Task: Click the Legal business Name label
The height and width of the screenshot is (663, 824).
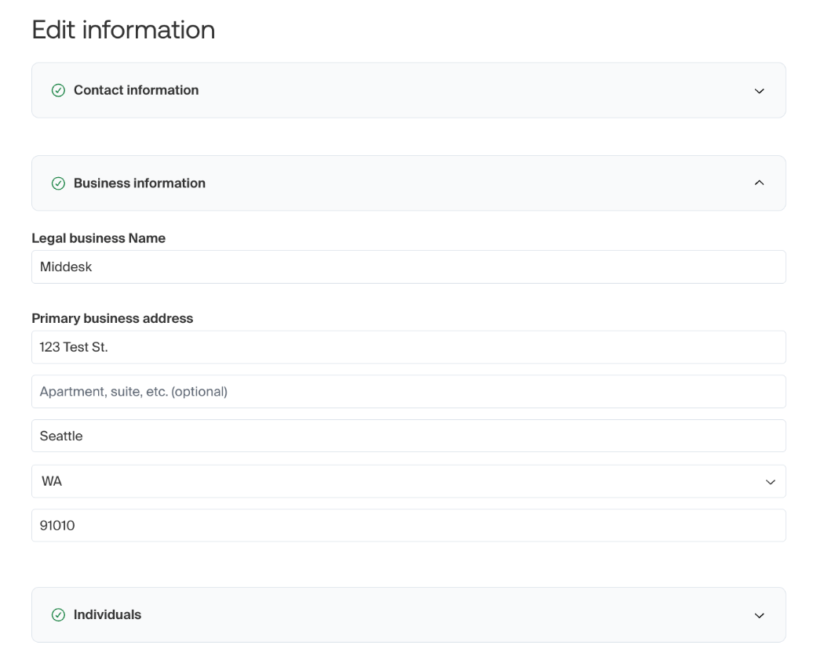Action: click(98, 238)
